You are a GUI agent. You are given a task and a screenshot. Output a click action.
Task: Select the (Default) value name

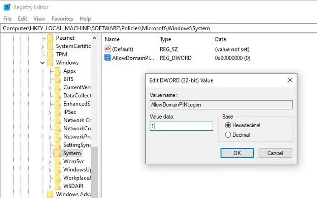click(x=123, y=49)
